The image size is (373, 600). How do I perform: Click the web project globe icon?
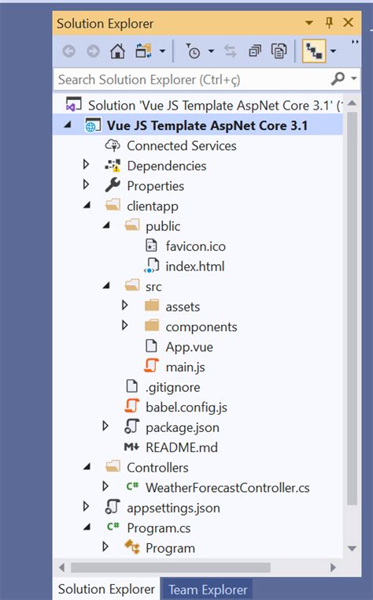[92, 125]
